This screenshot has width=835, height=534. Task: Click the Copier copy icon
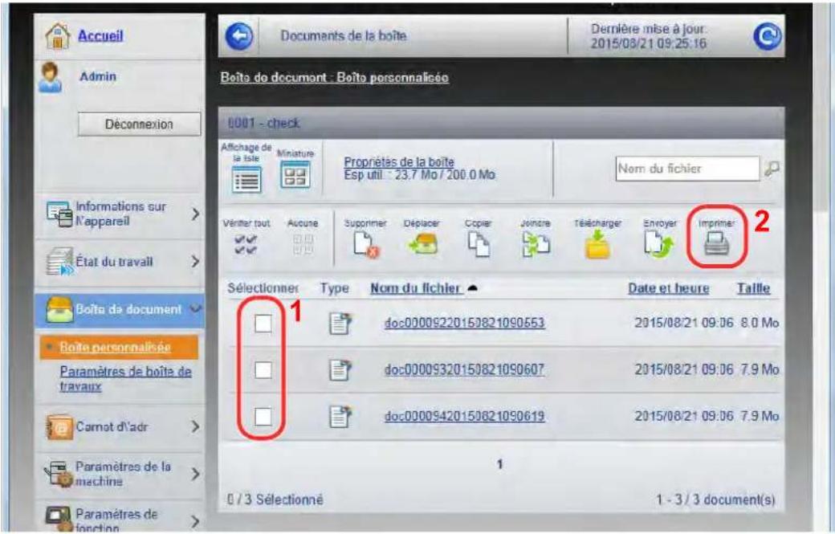coord(479,244)
